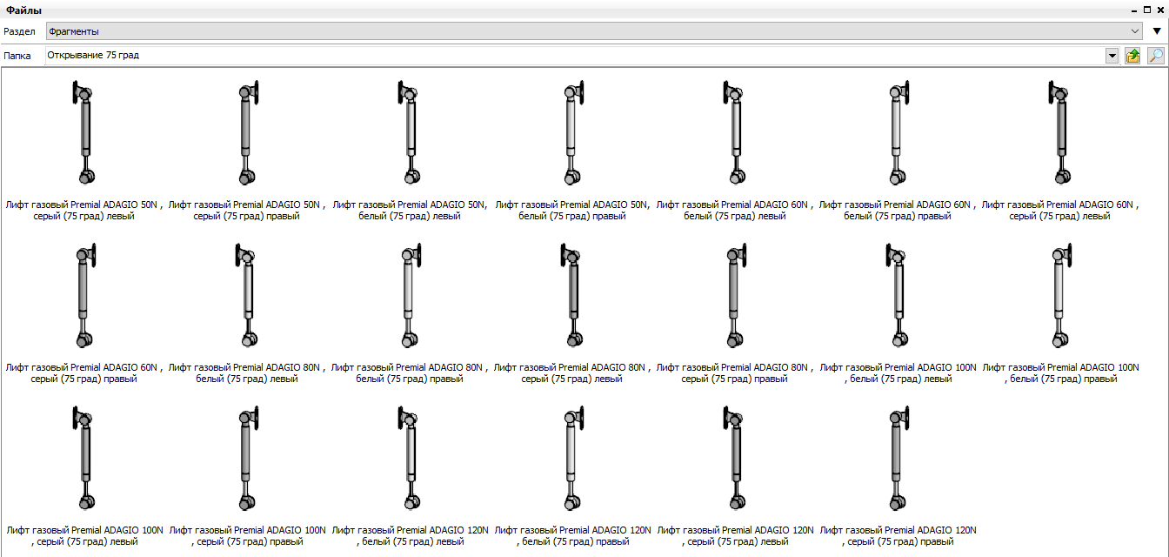Select ADAGIO 100N серый левый thumbnail
Screen dimensions: 1169x557
(83, 458)
